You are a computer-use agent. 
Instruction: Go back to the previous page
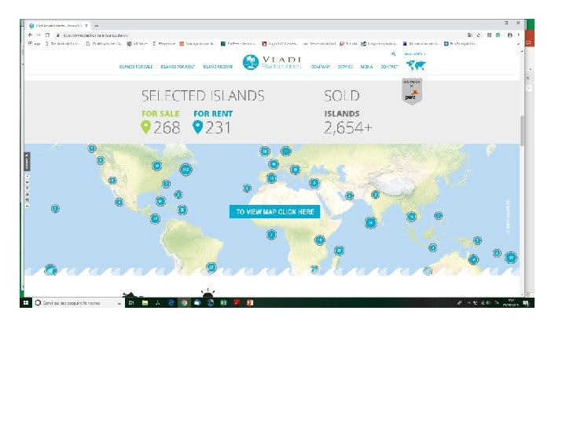tap(31, 35)
